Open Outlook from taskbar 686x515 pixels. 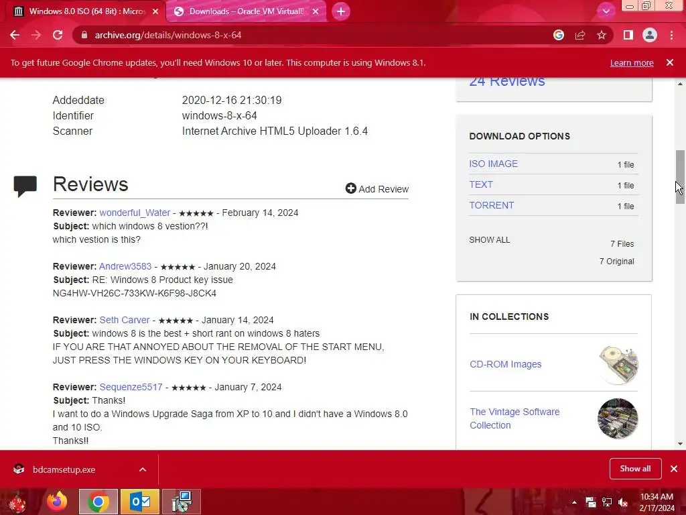point(140,502)
